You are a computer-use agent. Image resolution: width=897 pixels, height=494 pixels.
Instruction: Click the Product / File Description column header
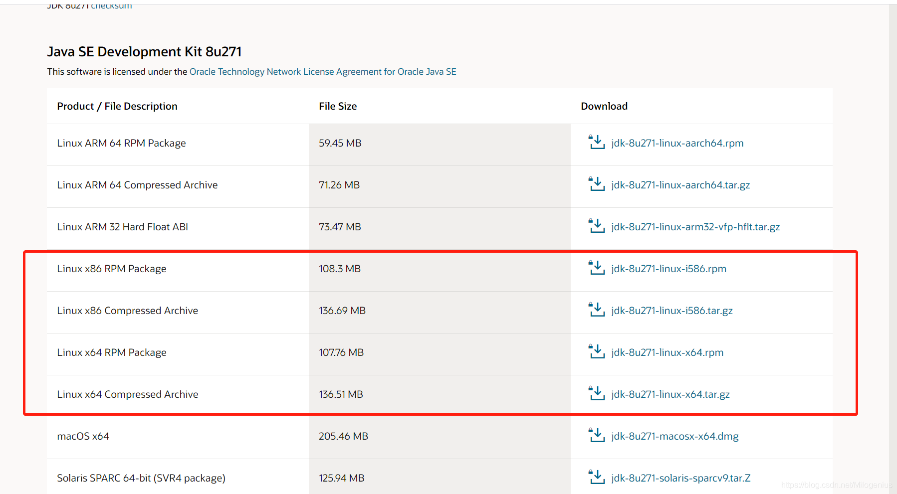[117, 106]
